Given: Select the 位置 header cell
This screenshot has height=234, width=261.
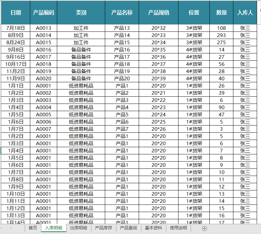Looking at the screenshot, I should pos(194,12).
